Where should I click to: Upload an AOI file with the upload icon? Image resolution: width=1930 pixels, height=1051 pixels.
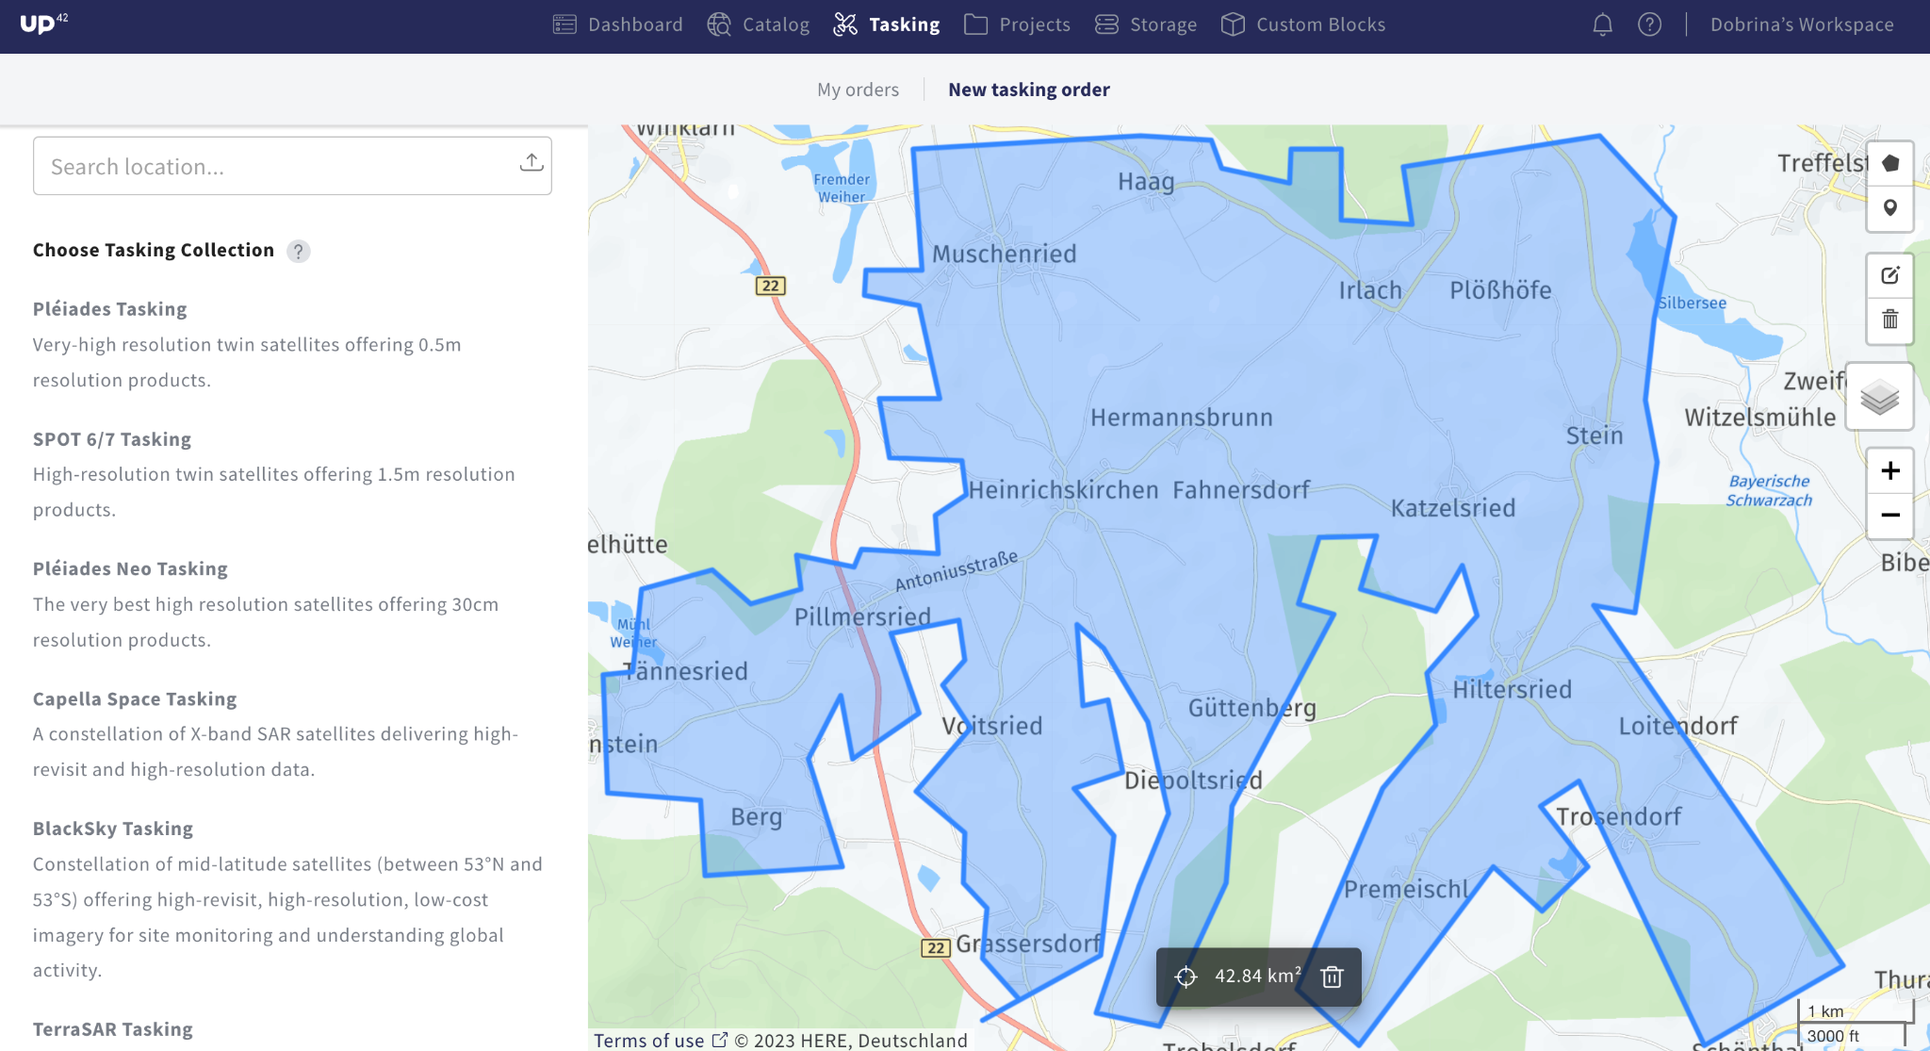(x=532, y=163)
